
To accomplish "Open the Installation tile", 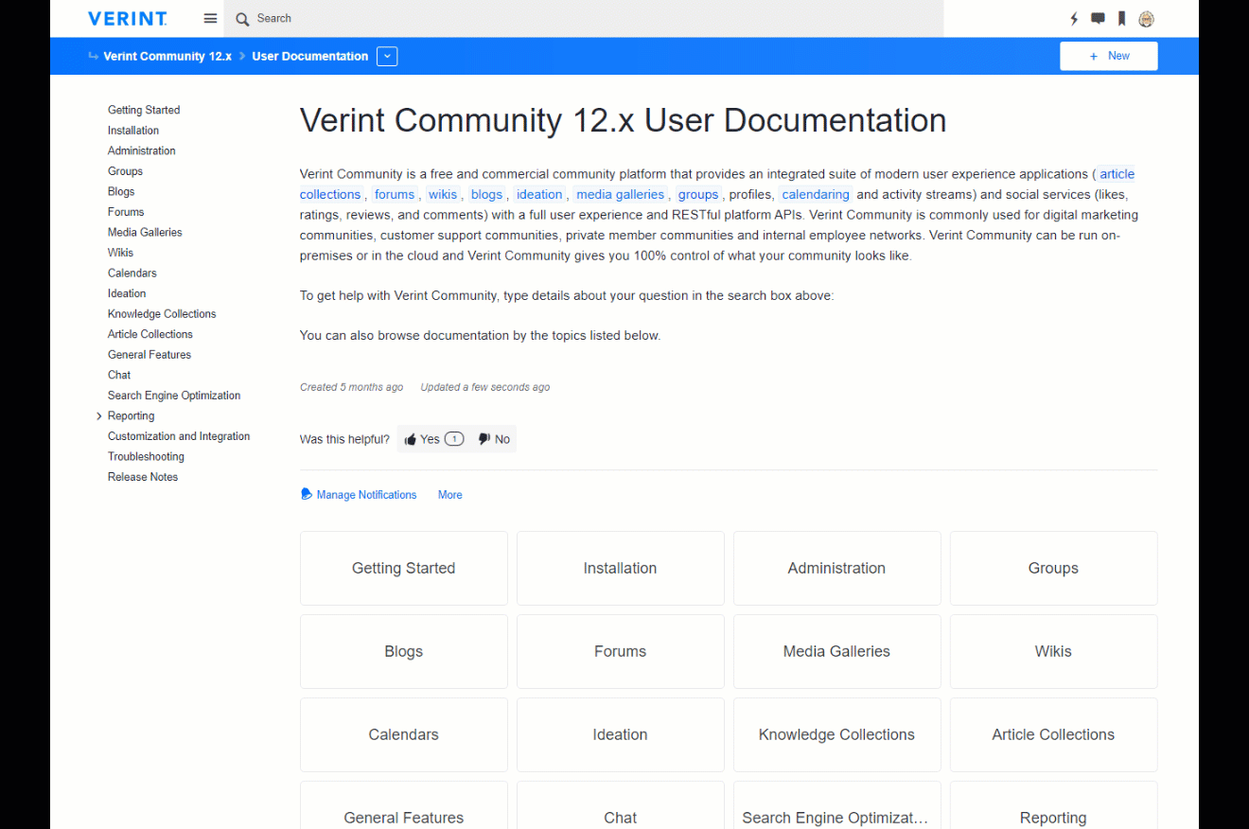I will tap(621, 568).
